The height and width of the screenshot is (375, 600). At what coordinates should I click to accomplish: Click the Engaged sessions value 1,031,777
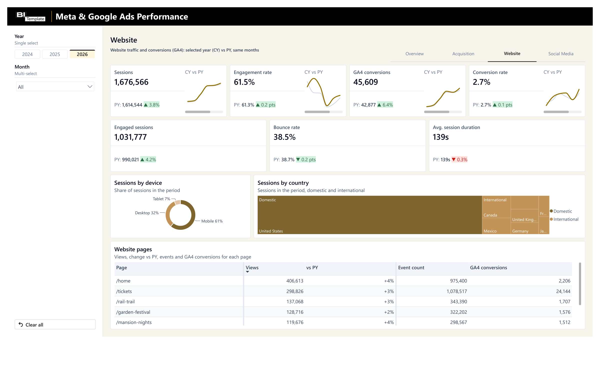pos(130,137)
